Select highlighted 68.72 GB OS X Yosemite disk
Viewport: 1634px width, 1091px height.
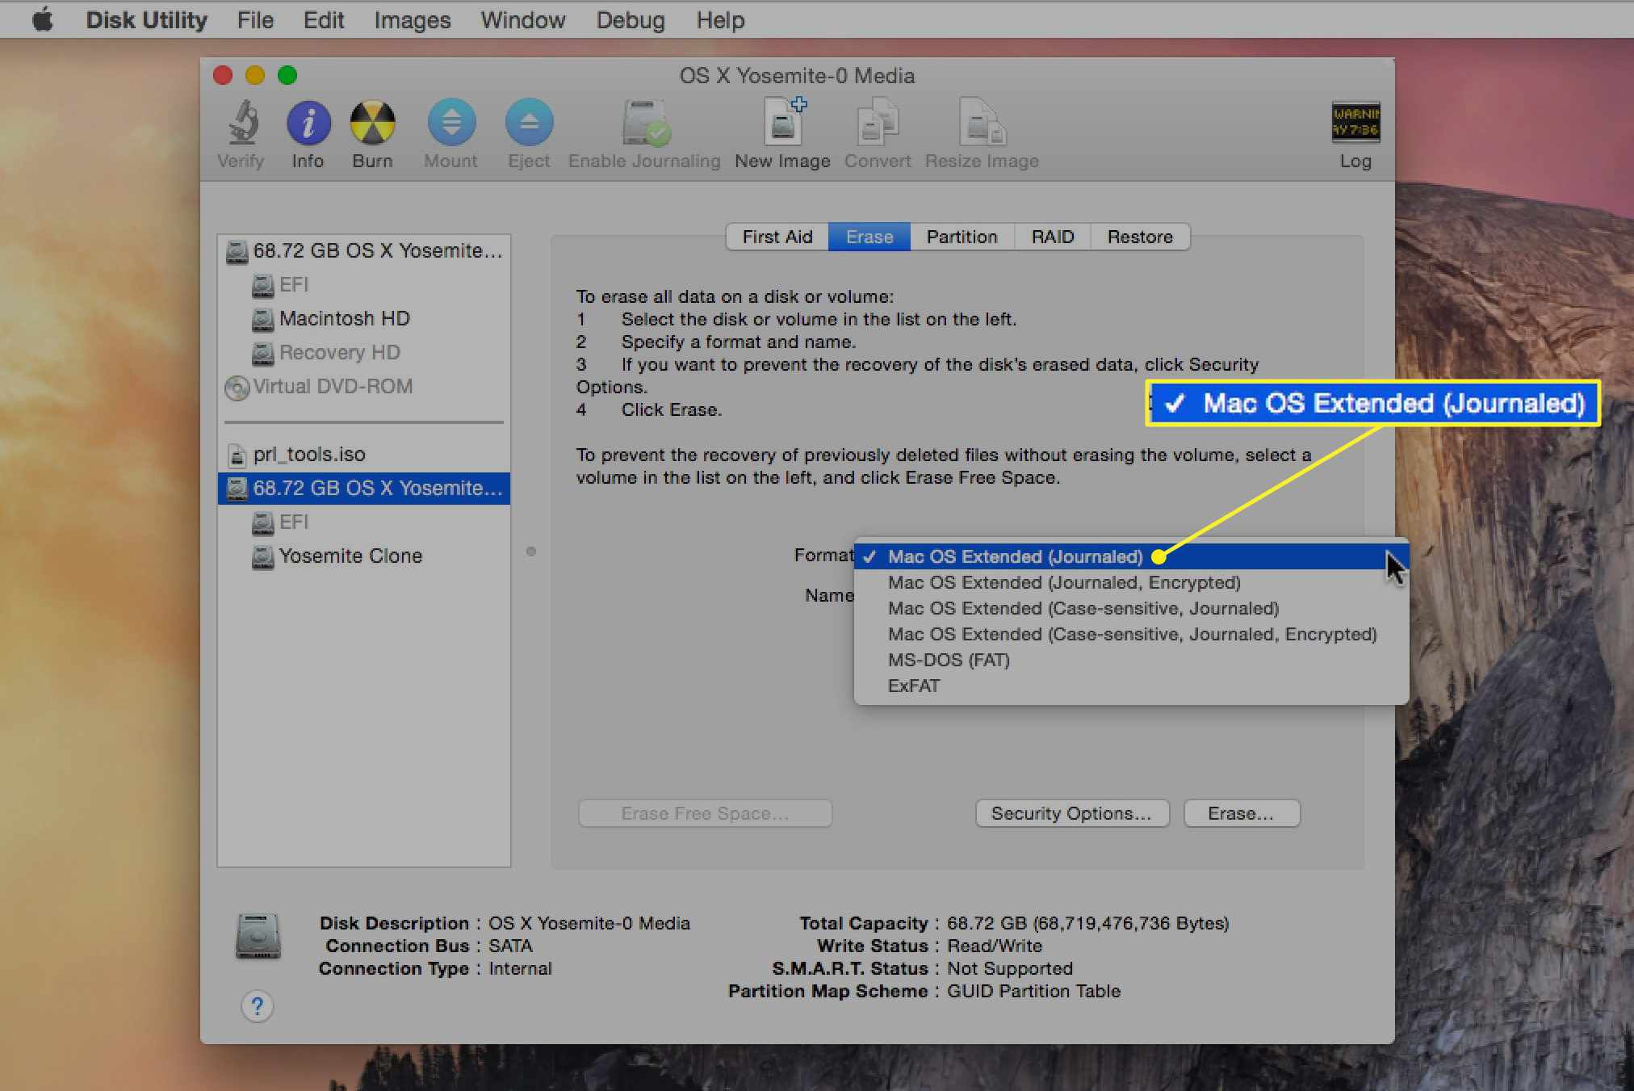point(364,489)
